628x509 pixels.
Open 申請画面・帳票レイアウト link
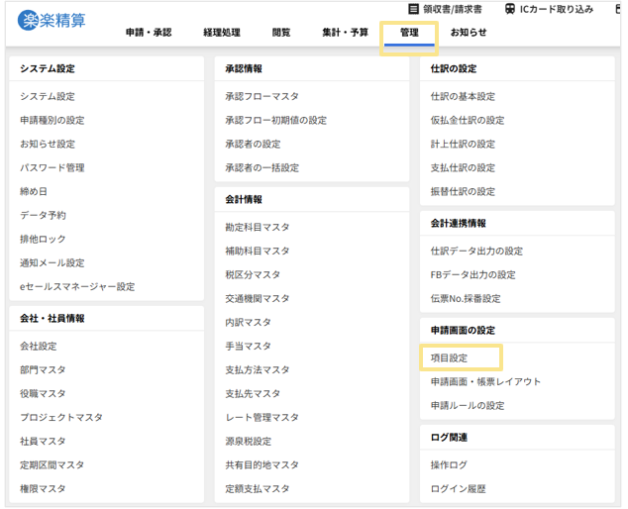click(485, 381)
